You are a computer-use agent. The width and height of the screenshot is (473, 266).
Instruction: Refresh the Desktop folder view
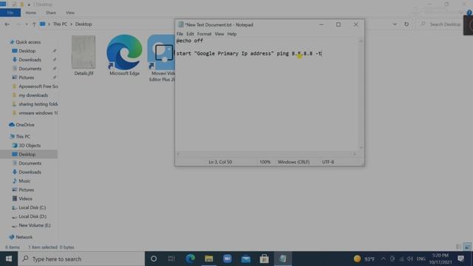tap(406, 24)
